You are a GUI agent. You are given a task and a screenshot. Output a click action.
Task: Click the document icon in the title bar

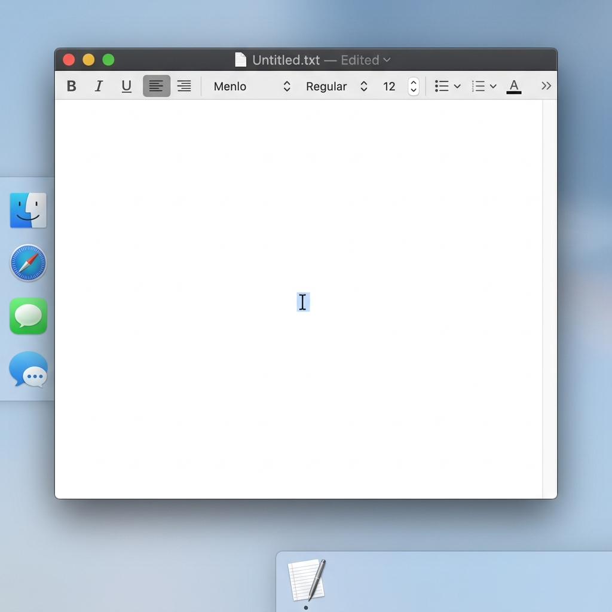click(240, 60)
